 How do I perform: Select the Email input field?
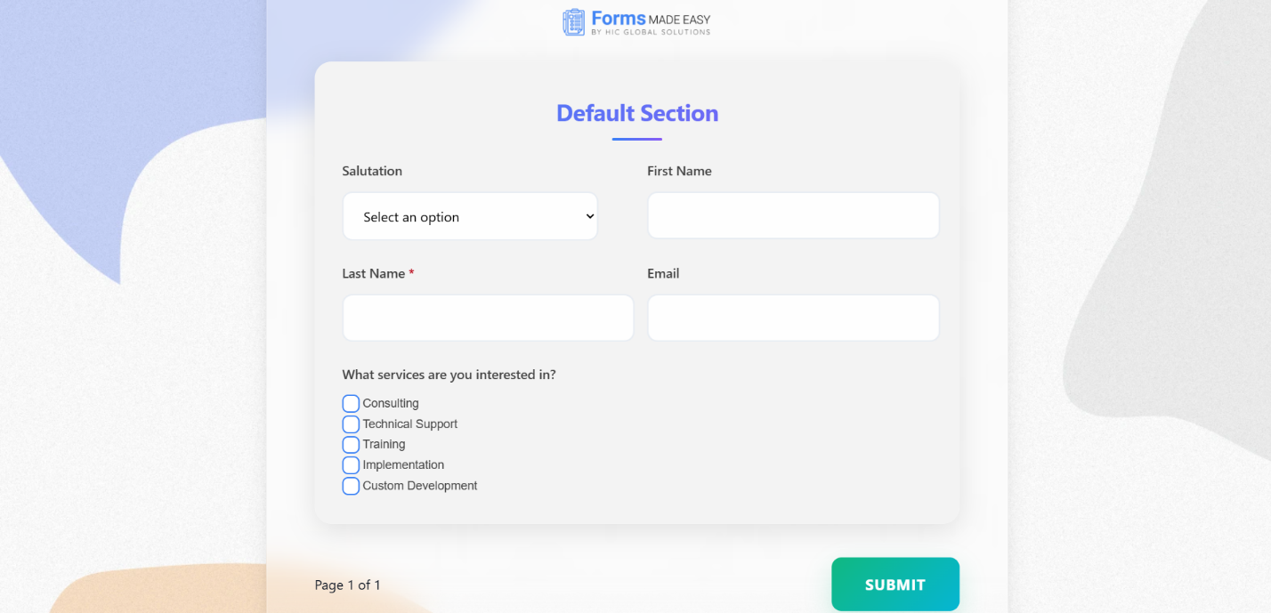tap(793, 319)
